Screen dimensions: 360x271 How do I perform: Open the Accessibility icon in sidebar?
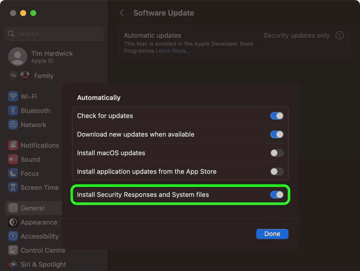coord(13,236)
